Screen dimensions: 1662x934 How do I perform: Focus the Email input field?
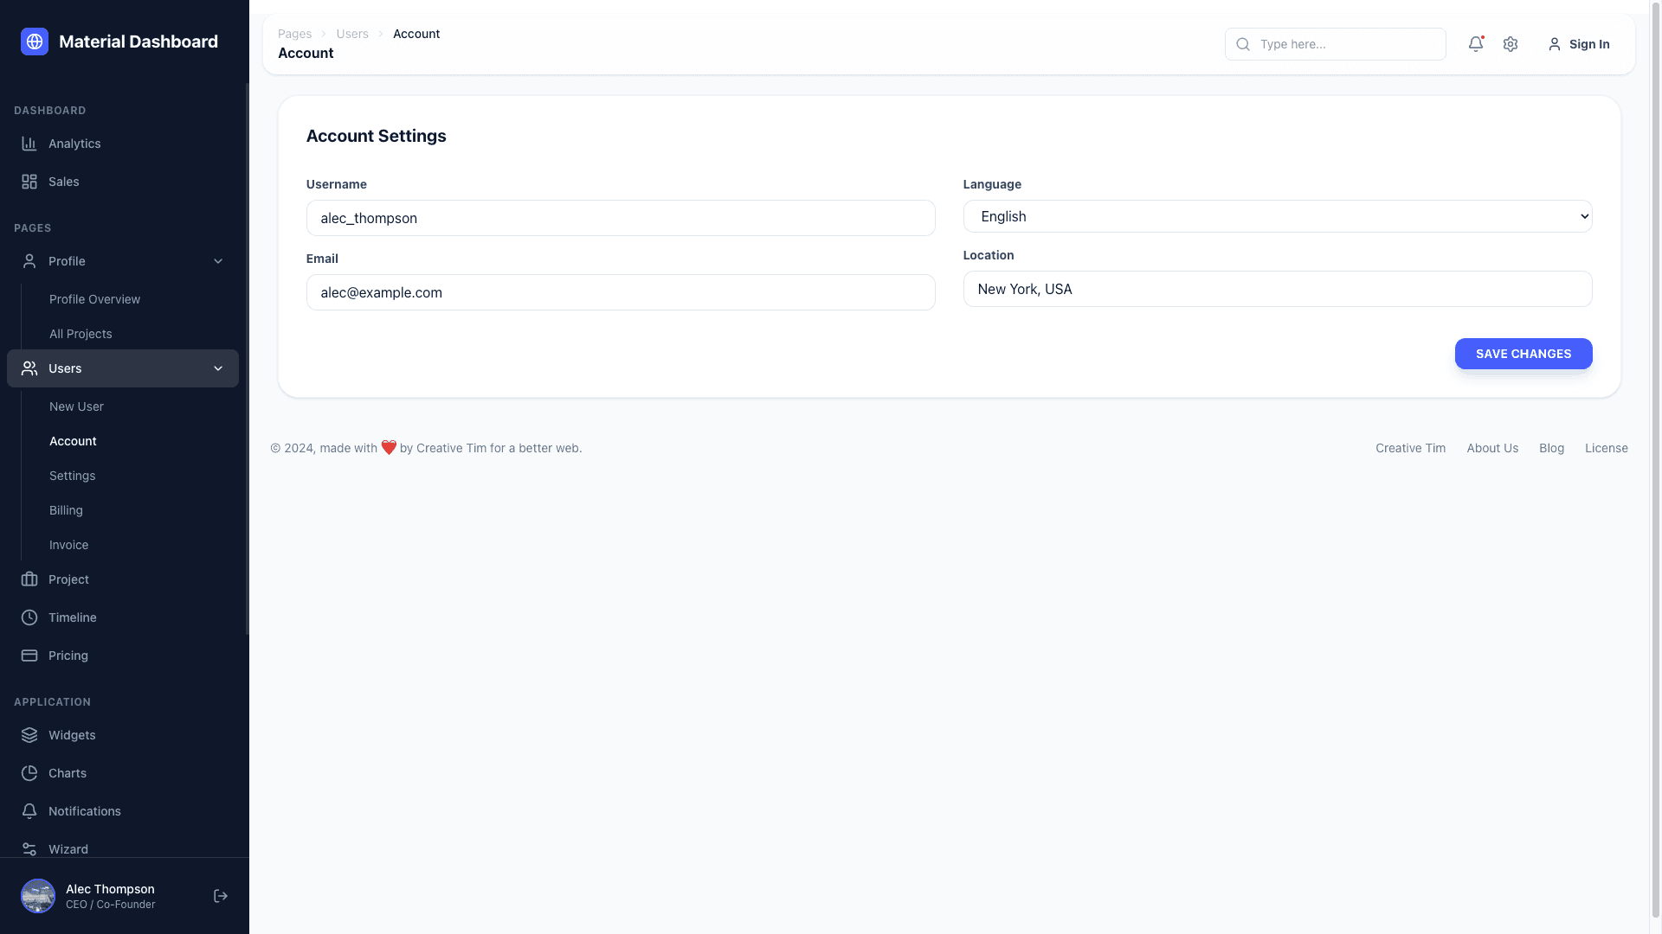point(620,292)
